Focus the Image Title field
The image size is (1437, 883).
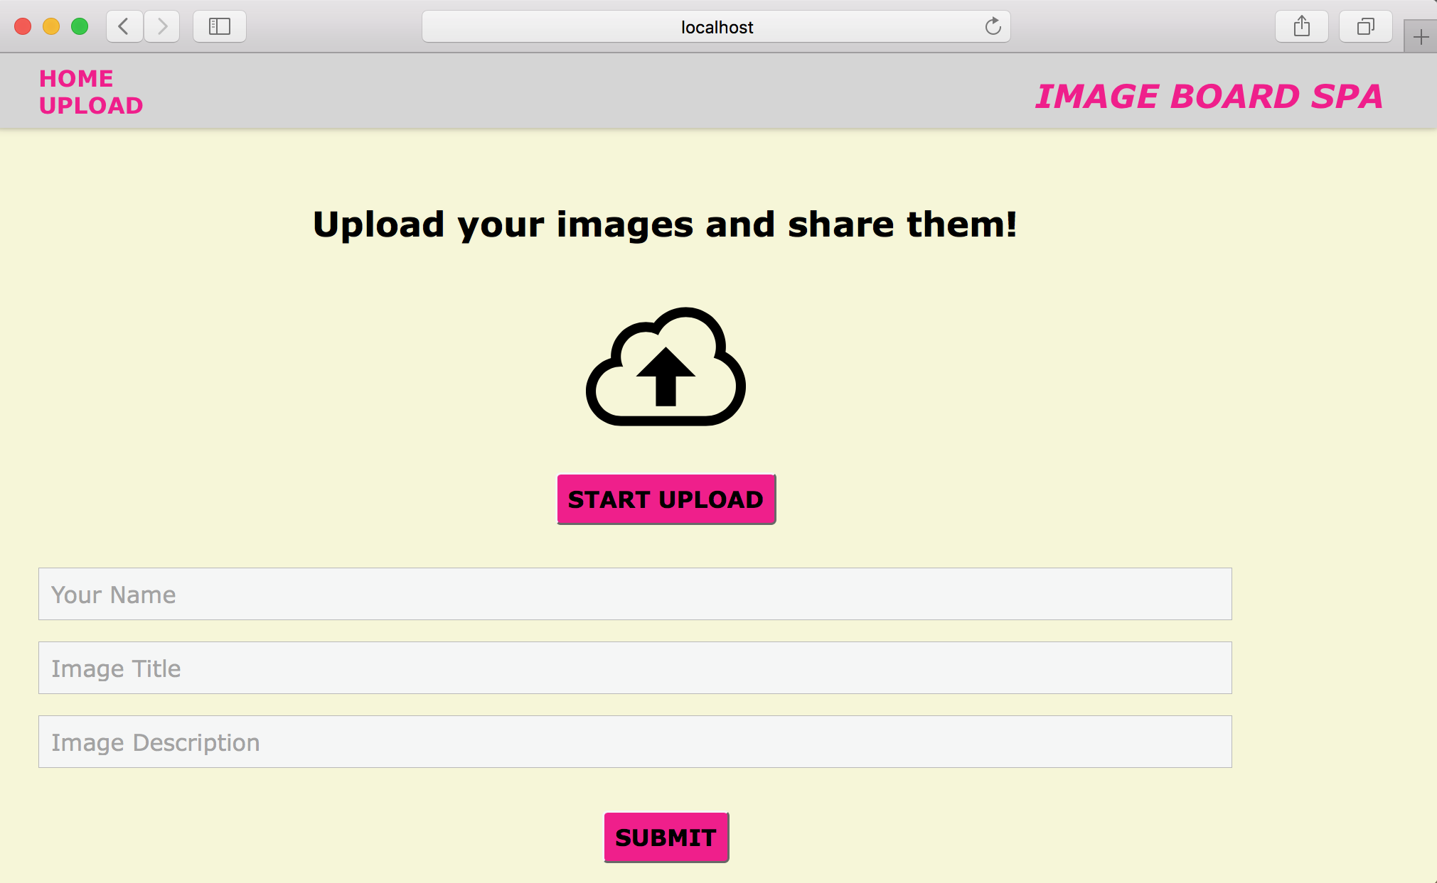(x=634, y=668)
